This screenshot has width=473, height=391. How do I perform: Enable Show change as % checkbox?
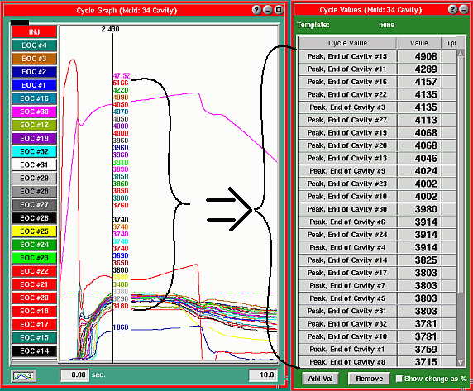point(399,379)
